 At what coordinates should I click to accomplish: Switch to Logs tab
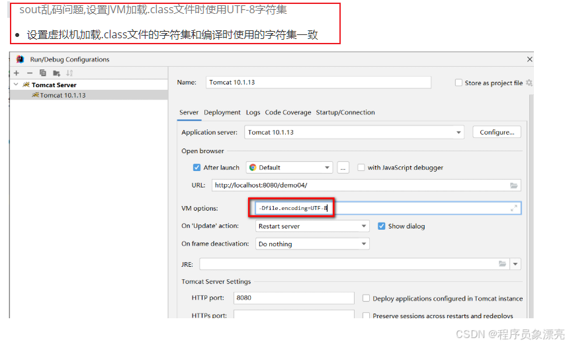tap(253, 113)
